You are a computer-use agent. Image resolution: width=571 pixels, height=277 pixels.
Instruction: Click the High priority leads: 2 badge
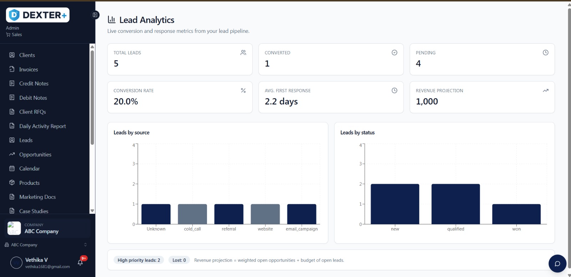[x=139, y=260]
